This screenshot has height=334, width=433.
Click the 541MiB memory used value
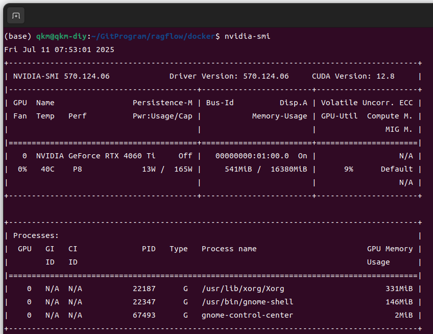pos(238,170)
